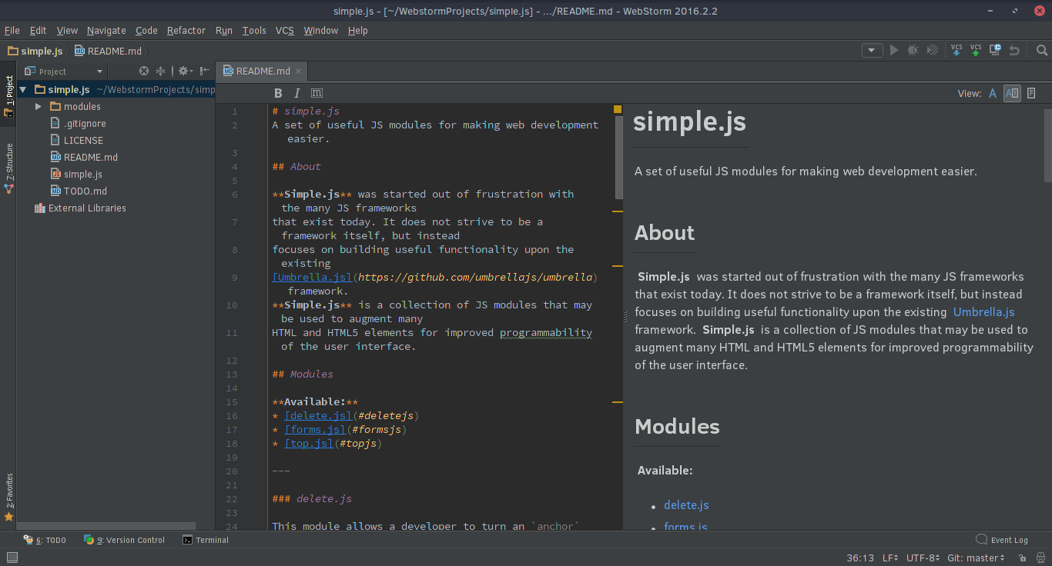1052x566 pixels.
Task: Click the VCS update project icon
Action: [957, 50]
